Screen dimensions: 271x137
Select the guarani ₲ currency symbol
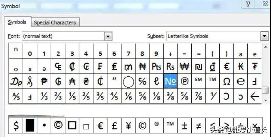click(58, 81)
